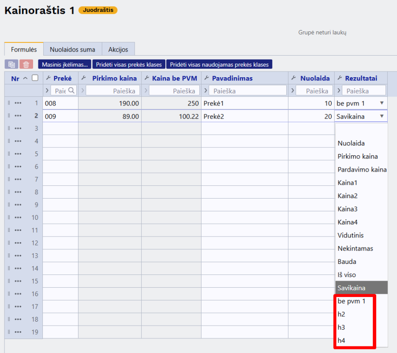Click the Pavadinimas search input field
397x353 pixels.
[x=247, y=90]
